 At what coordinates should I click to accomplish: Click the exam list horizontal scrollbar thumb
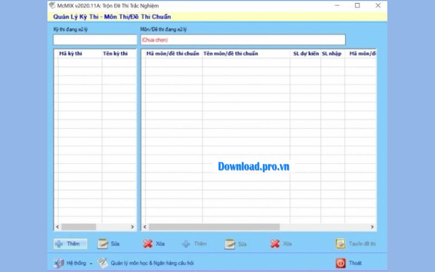tap(79, 227)
